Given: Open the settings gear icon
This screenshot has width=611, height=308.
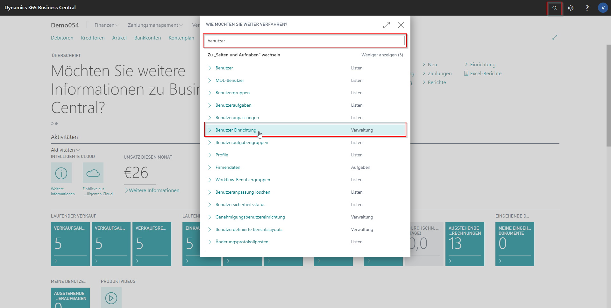Looking at the screenshot, I should click(x=571, y=8).
